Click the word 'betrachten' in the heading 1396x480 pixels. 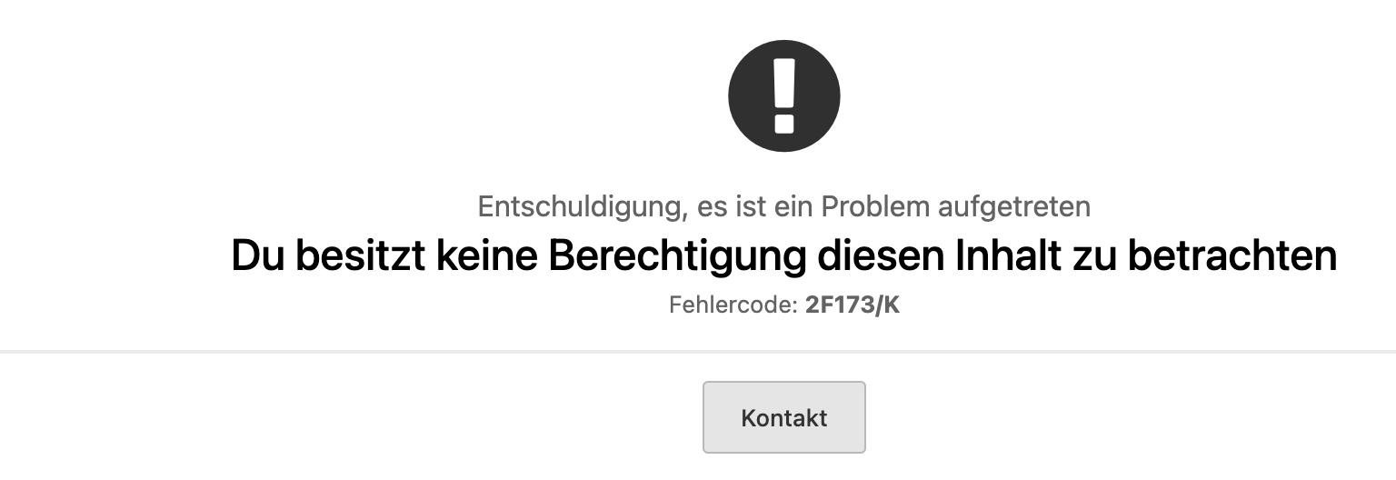point(1232,256)
